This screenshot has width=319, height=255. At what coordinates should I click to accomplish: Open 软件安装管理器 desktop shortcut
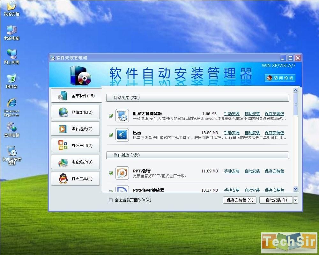point(12,151)
